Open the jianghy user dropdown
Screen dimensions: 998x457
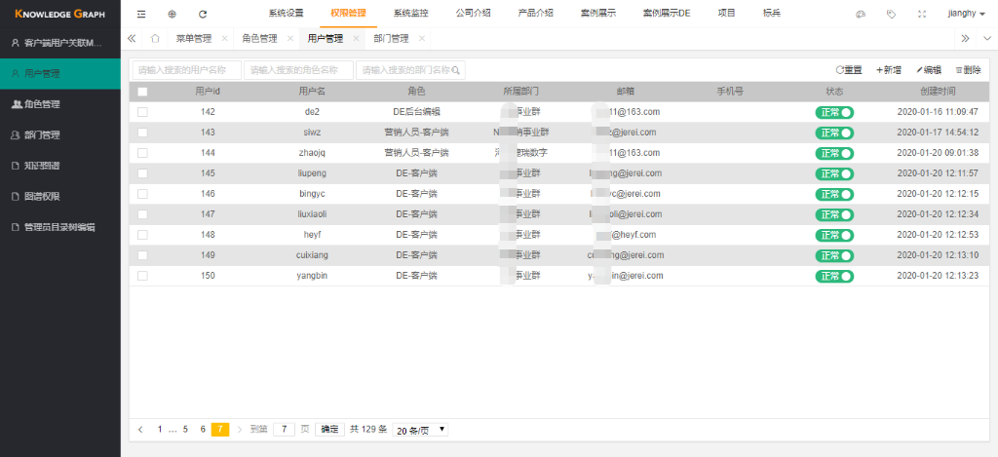tap(966, 15)
